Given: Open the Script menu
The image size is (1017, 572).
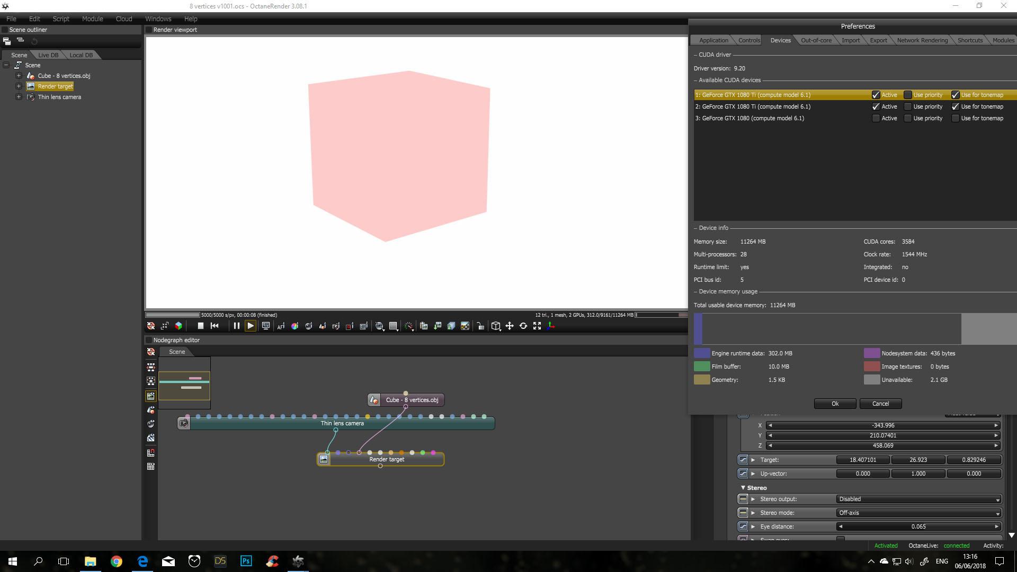Looking at the screenshot, I should [61, 19].
